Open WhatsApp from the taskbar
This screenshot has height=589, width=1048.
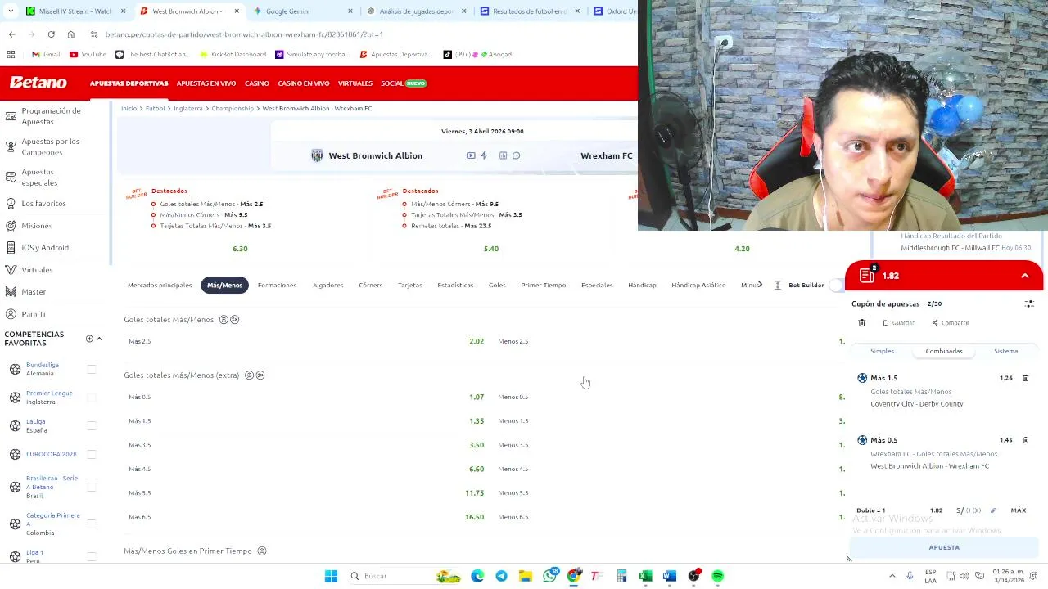(x=549, y=576)
